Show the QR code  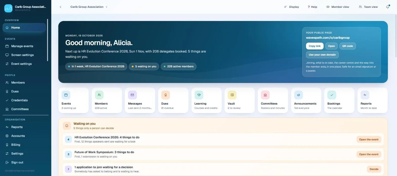pyautogui.click(x=348, y=46)
